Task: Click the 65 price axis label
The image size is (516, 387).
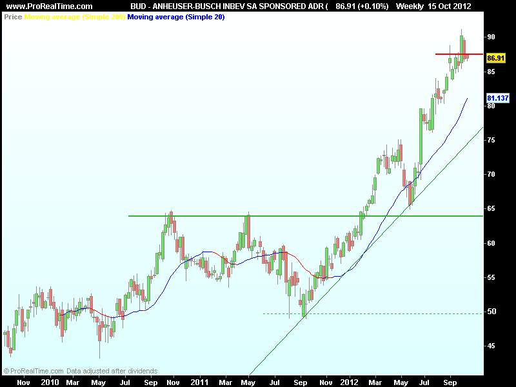Action: (x=491, y=208)
